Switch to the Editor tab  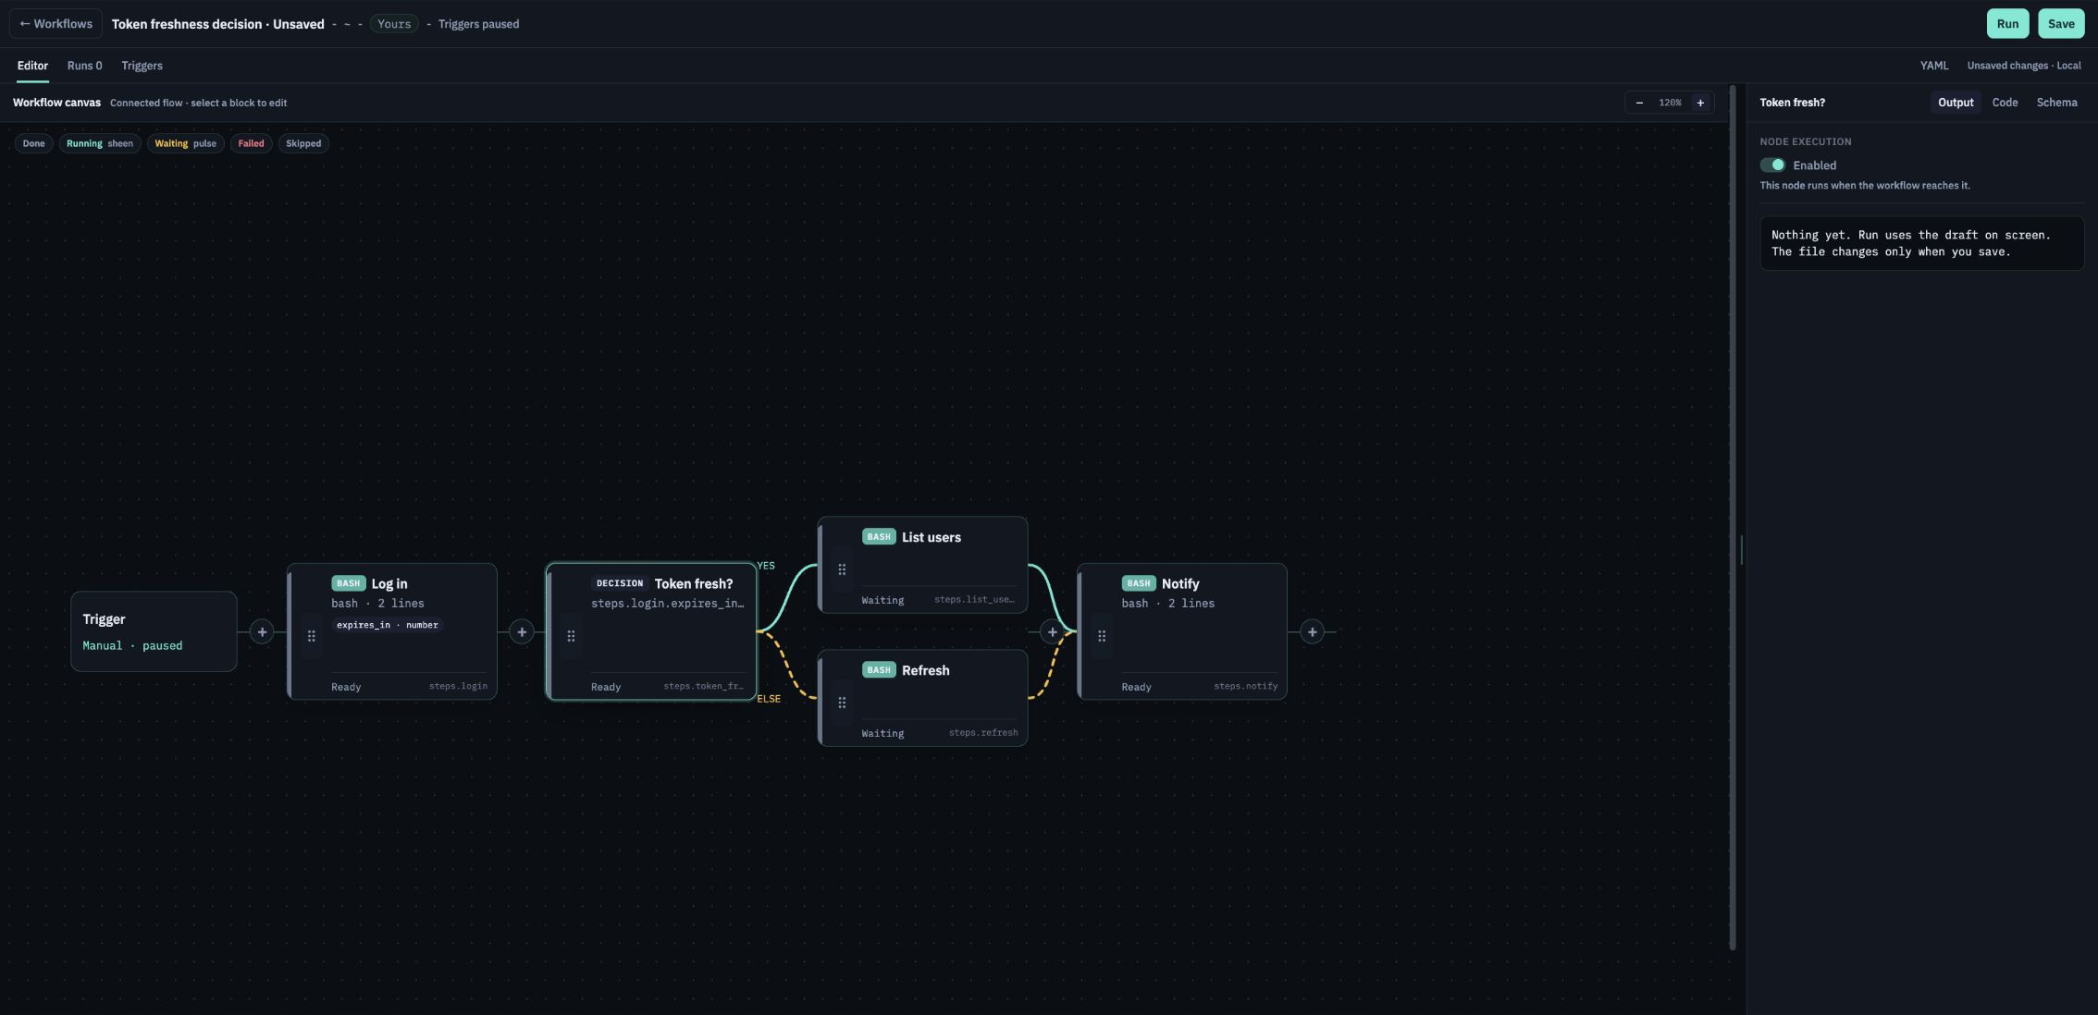pyautogui.click(x=32, y=66)
